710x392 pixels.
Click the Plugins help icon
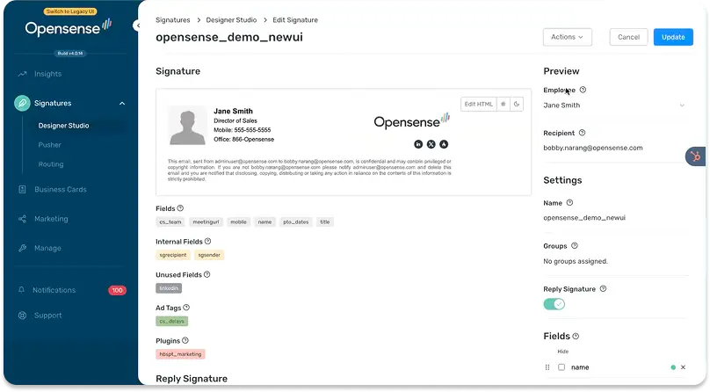[x=185, y=340]
